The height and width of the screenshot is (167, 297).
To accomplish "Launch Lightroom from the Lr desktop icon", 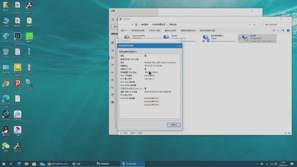I will click(18, 39).
